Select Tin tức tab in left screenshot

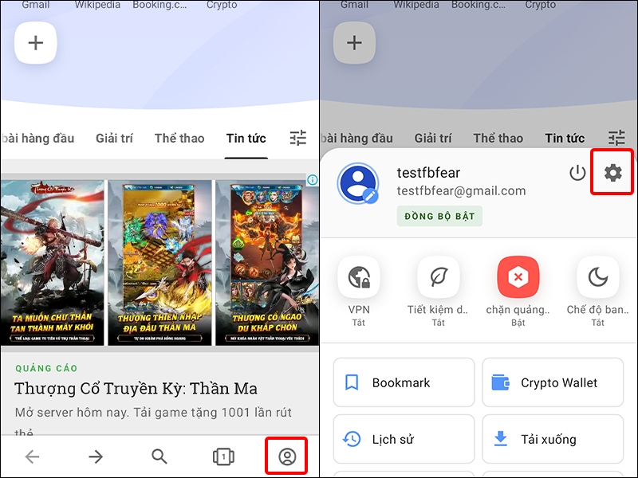click(246, 139)
